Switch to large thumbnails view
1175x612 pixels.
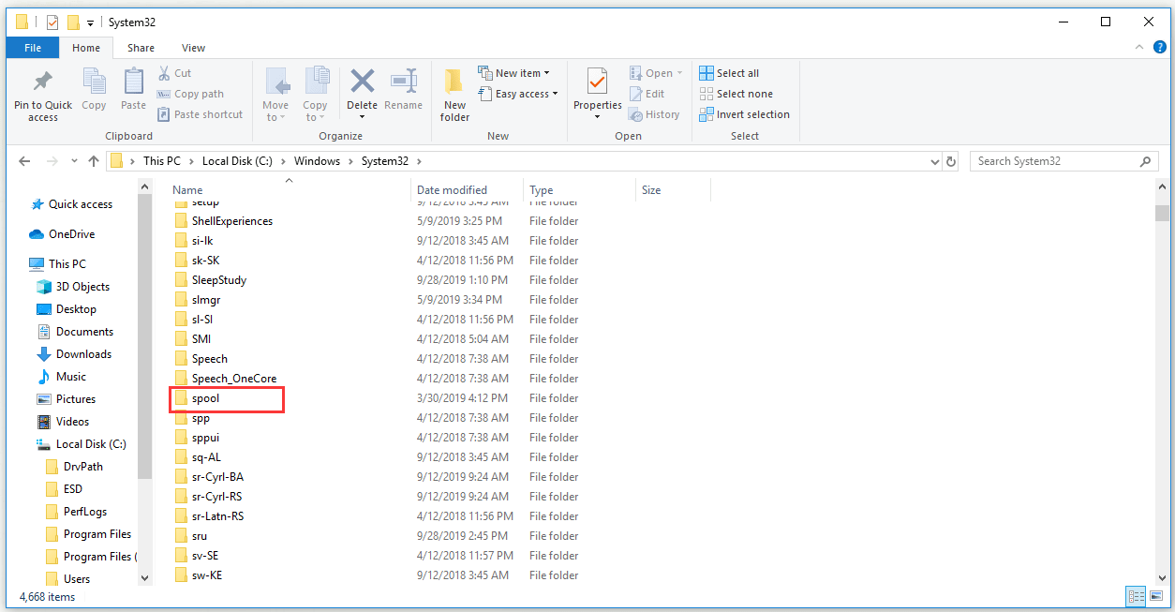tap(1155, 596)
